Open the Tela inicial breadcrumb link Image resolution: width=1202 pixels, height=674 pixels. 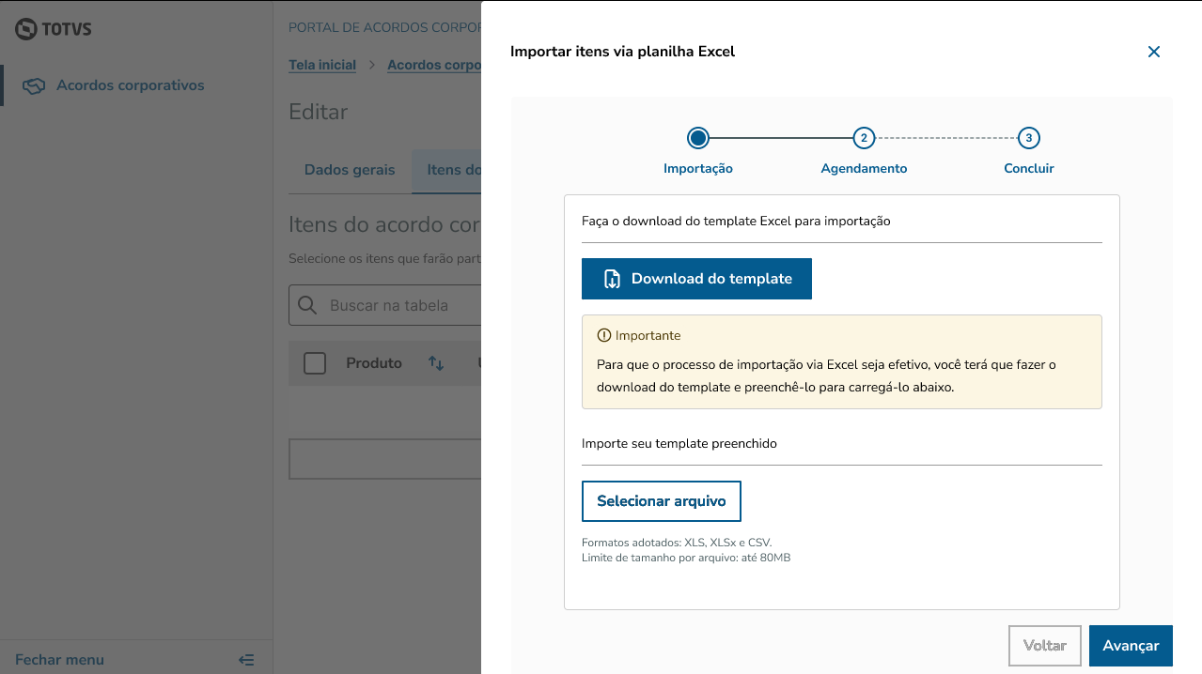tap(322, 65)
